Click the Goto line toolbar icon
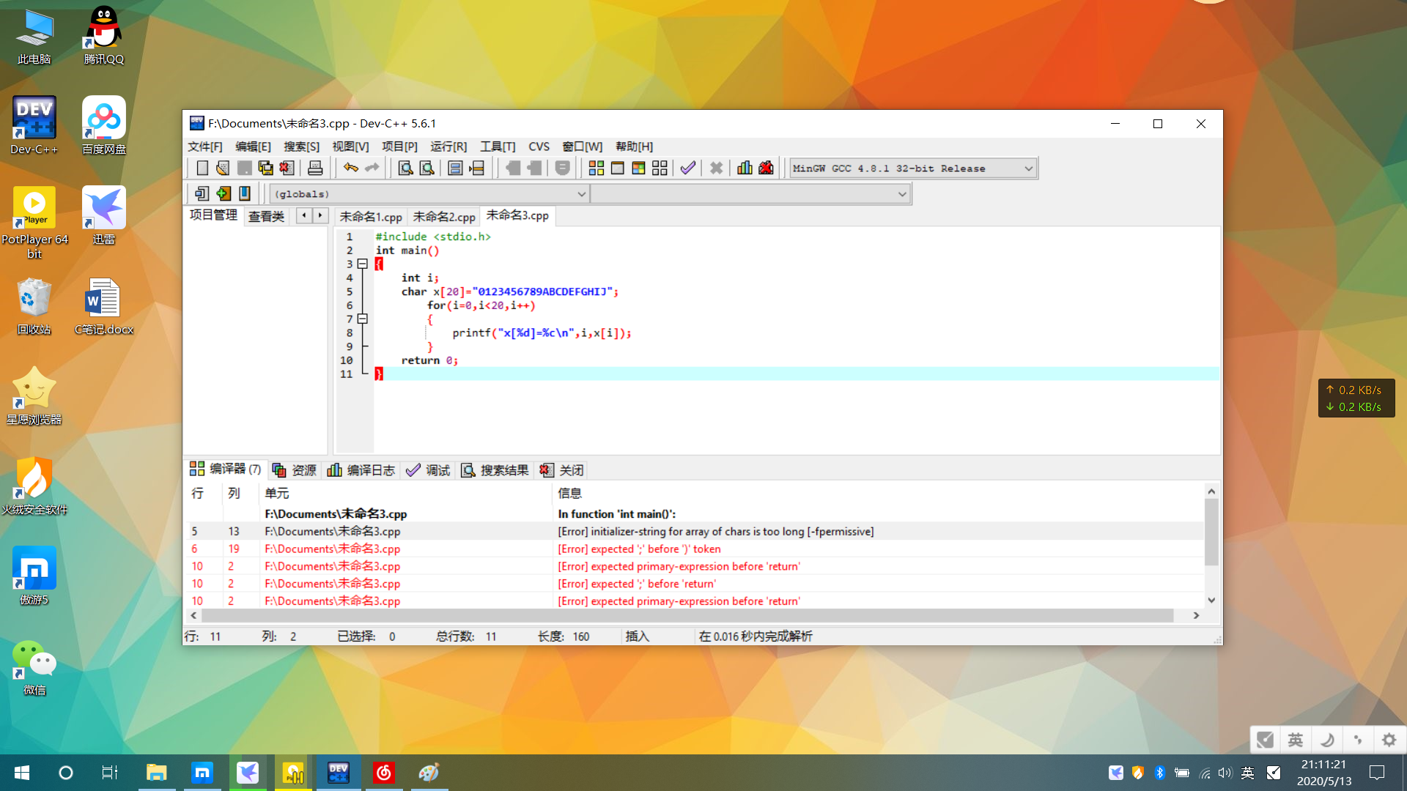 tap(476, 168)
